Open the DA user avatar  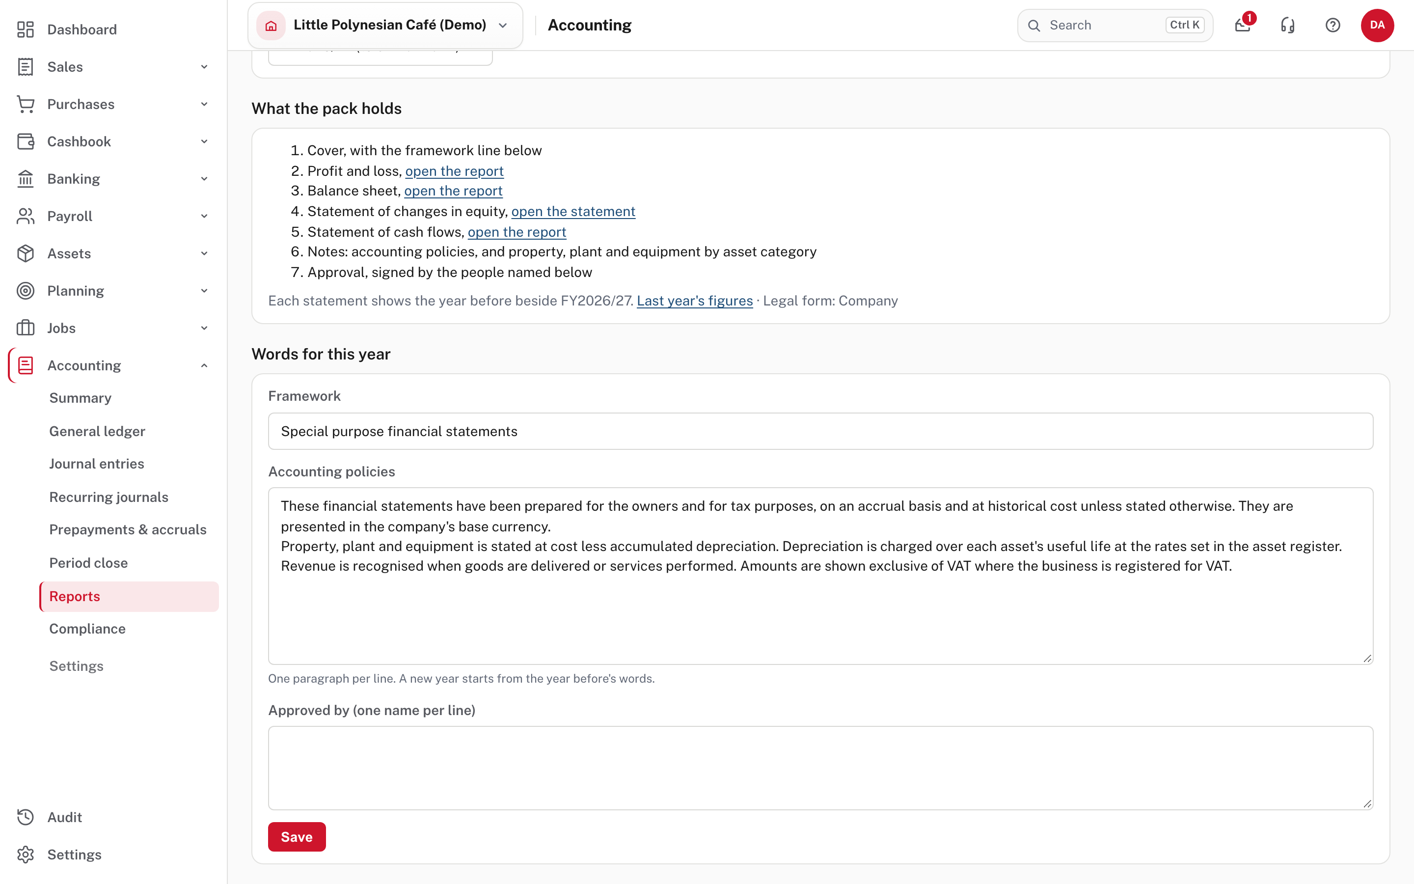(1377, 25)
